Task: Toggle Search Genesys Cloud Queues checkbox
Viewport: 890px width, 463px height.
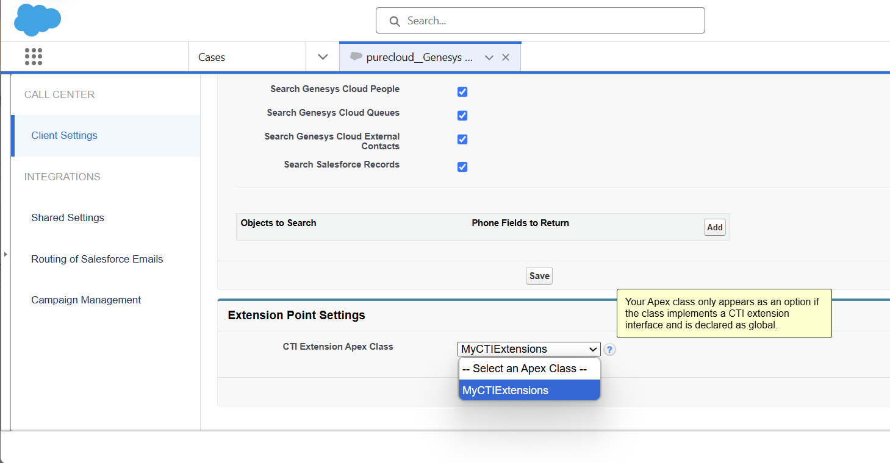Action: tap(462, 116)
